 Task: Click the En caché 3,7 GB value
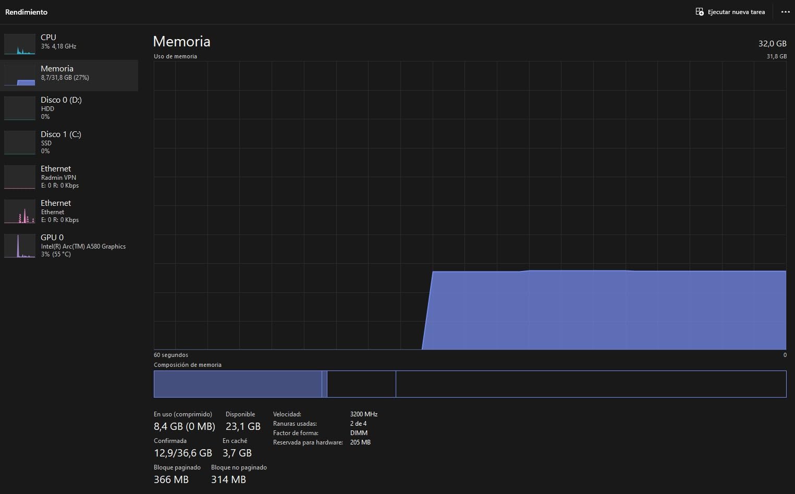(237, 453)
